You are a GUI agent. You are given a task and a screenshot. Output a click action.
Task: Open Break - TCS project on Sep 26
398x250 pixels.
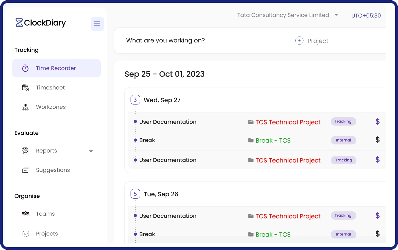click(273, 235)
